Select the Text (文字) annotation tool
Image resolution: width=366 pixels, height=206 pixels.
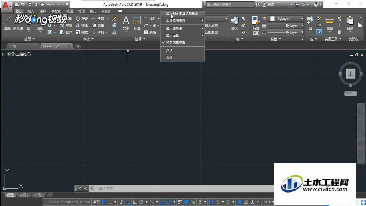point(126,23)
